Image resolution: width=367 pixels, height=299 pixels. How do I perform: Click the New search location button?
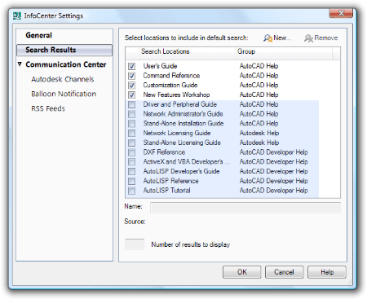click(x=276, y=37)
